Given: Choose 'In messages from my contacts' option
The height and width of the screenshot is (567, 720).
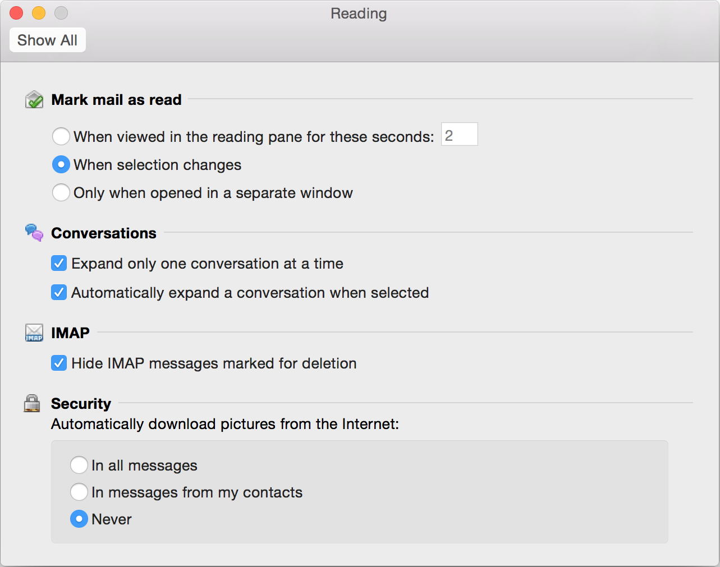Looking at the screenshot, I should [79, 492].
